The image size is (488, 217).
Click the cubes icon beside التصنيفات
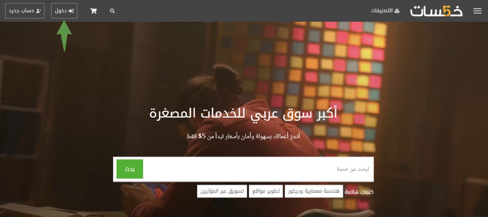click(397, 11)
